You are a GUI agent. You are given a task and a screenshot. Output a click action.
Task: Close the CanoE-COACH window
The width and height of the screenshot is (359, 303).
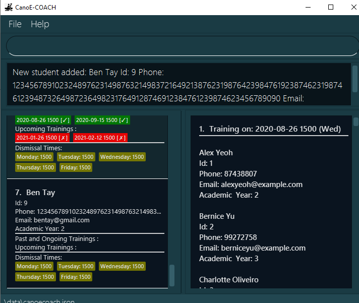point(354,8)
